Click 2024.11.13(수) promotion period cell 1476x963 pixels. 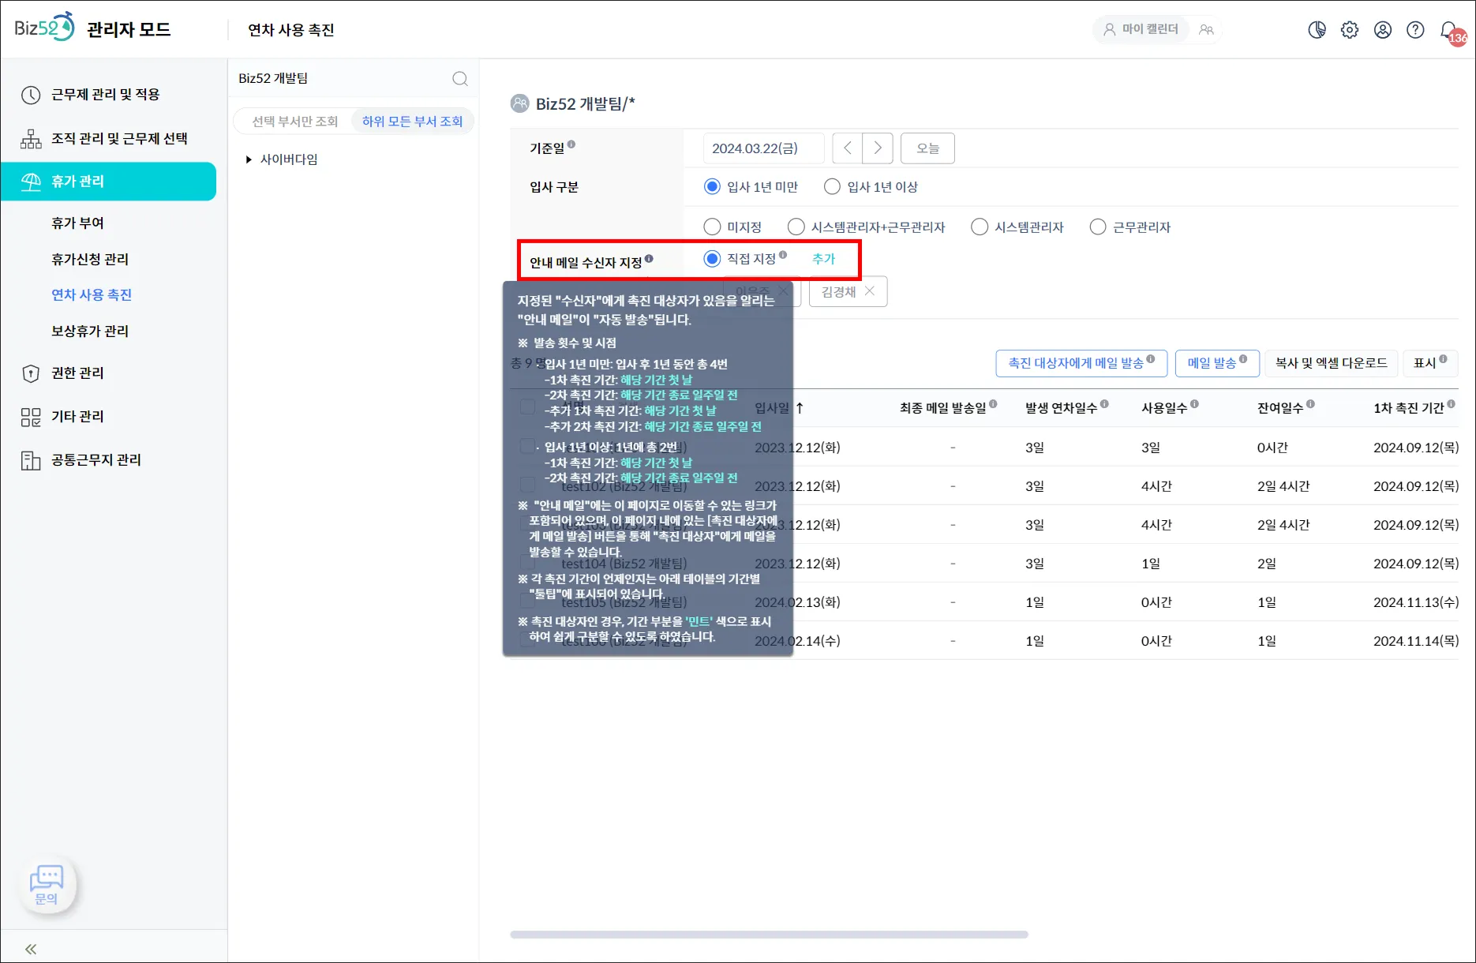1416,602
